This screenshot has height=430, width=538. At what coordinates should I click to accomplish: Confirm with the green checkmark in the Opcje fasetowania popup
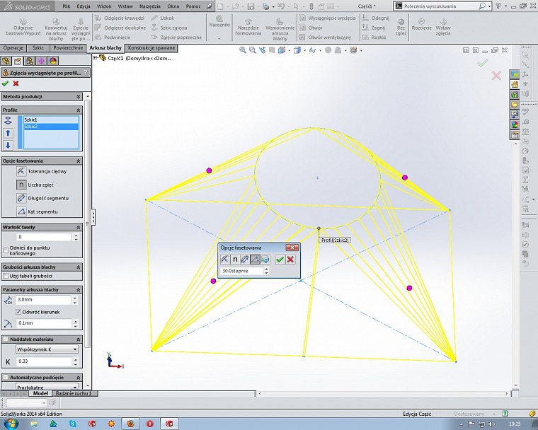tap(280, 260)
